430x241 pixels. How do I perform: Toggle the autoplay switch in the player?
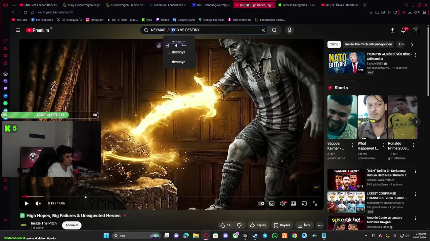[261, 203]
